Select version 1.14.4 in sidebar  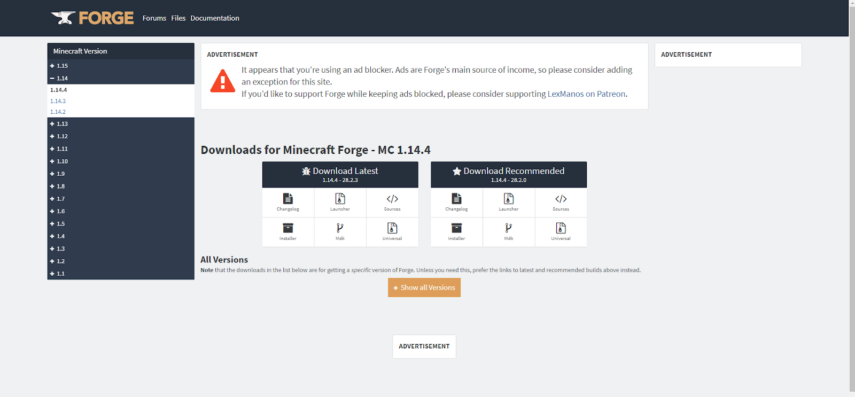(x=59, y=90)
